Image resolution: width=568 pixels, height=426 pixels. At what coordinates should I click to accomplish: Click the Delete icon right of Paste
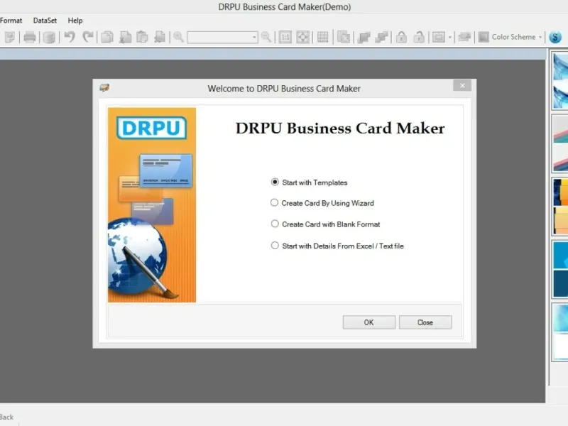pyautogui.click(x=160, y=37)
